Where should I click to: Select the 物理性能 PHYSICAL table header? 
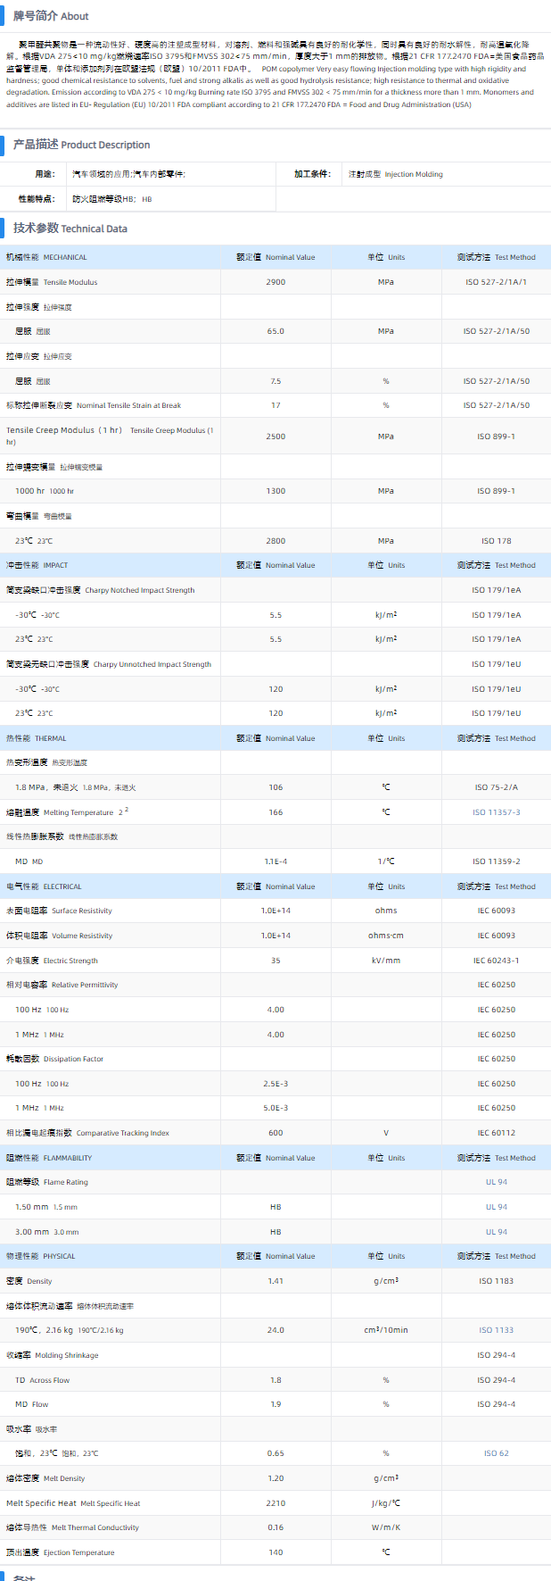coord(41,1256)
